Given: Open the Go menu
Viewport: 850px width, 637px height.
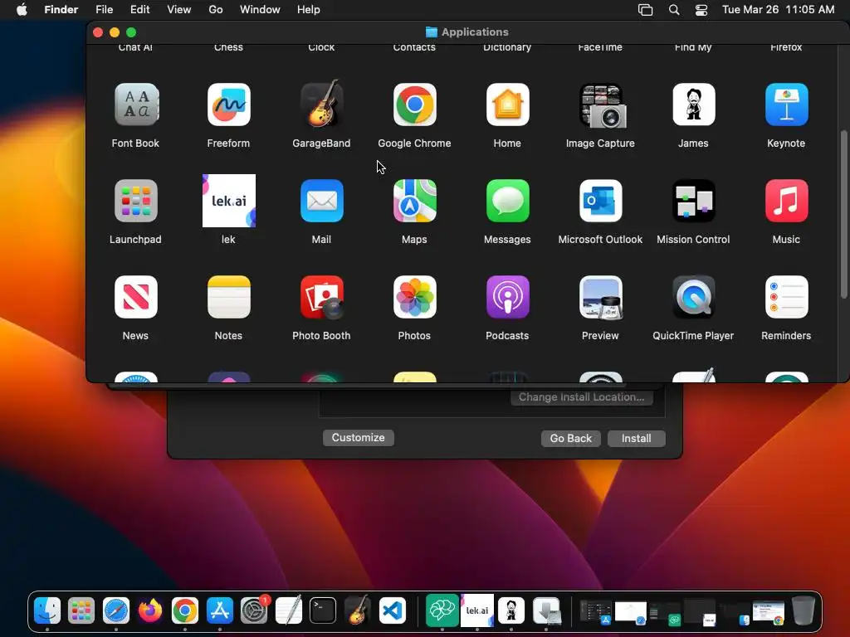Looking at the screenshot, I should 216,10.
